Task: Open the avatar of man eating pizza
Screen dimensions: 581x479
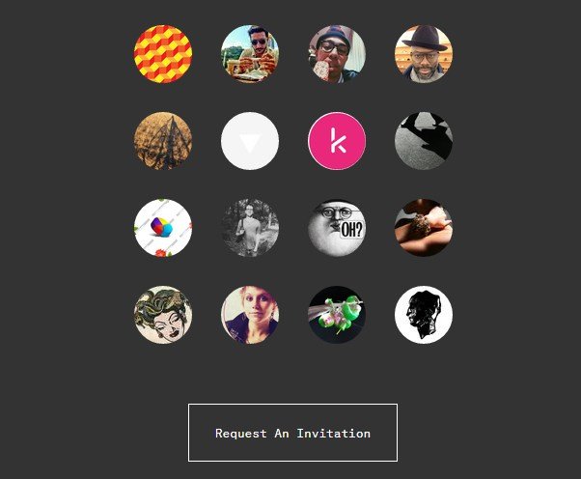Action: coord(250,54)
